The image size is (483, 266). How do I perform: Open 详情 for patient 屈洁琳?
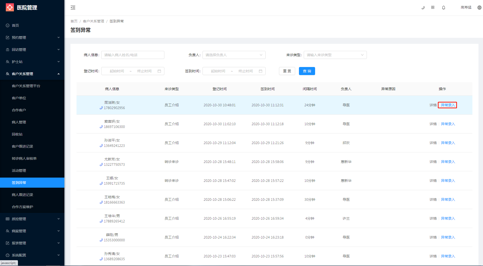point(433,105)
